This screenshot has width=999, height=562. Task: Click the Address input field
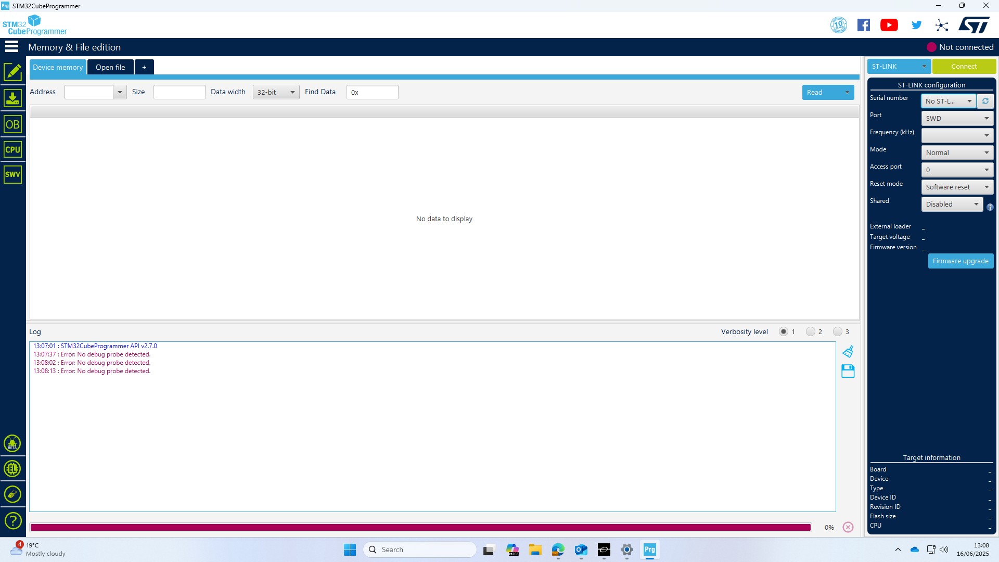coord(89,92)
